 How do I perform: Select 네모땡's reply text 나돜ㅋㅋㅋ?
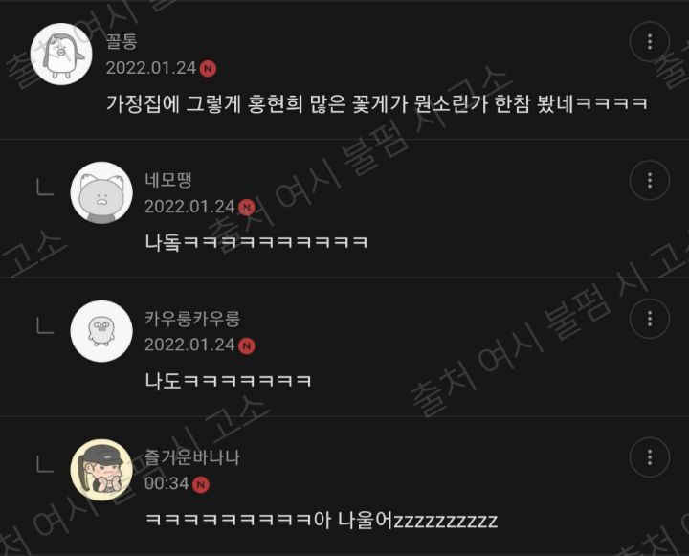point(256,242)
